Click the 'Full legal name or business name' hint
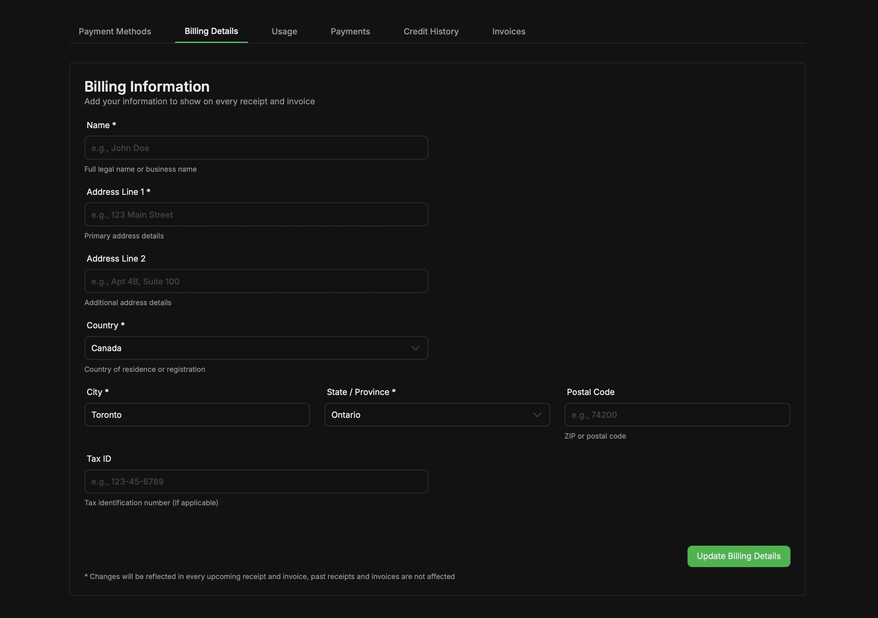Viewport: 878px width, 618px height. [140, 169]
